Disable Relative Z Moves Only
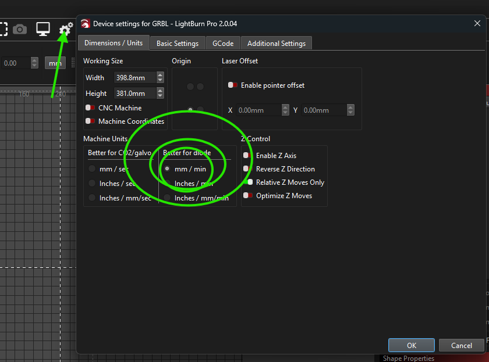The image size is (489, 362). [x=249, y=182]
